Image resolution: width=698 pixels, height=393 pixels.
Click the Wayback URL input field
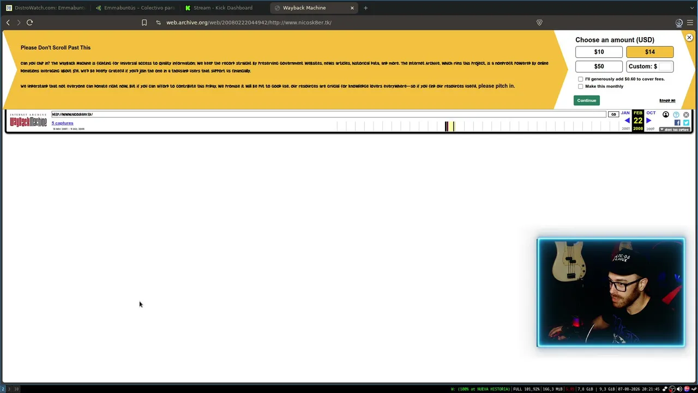pyautogui.click(x=329, y=115)
